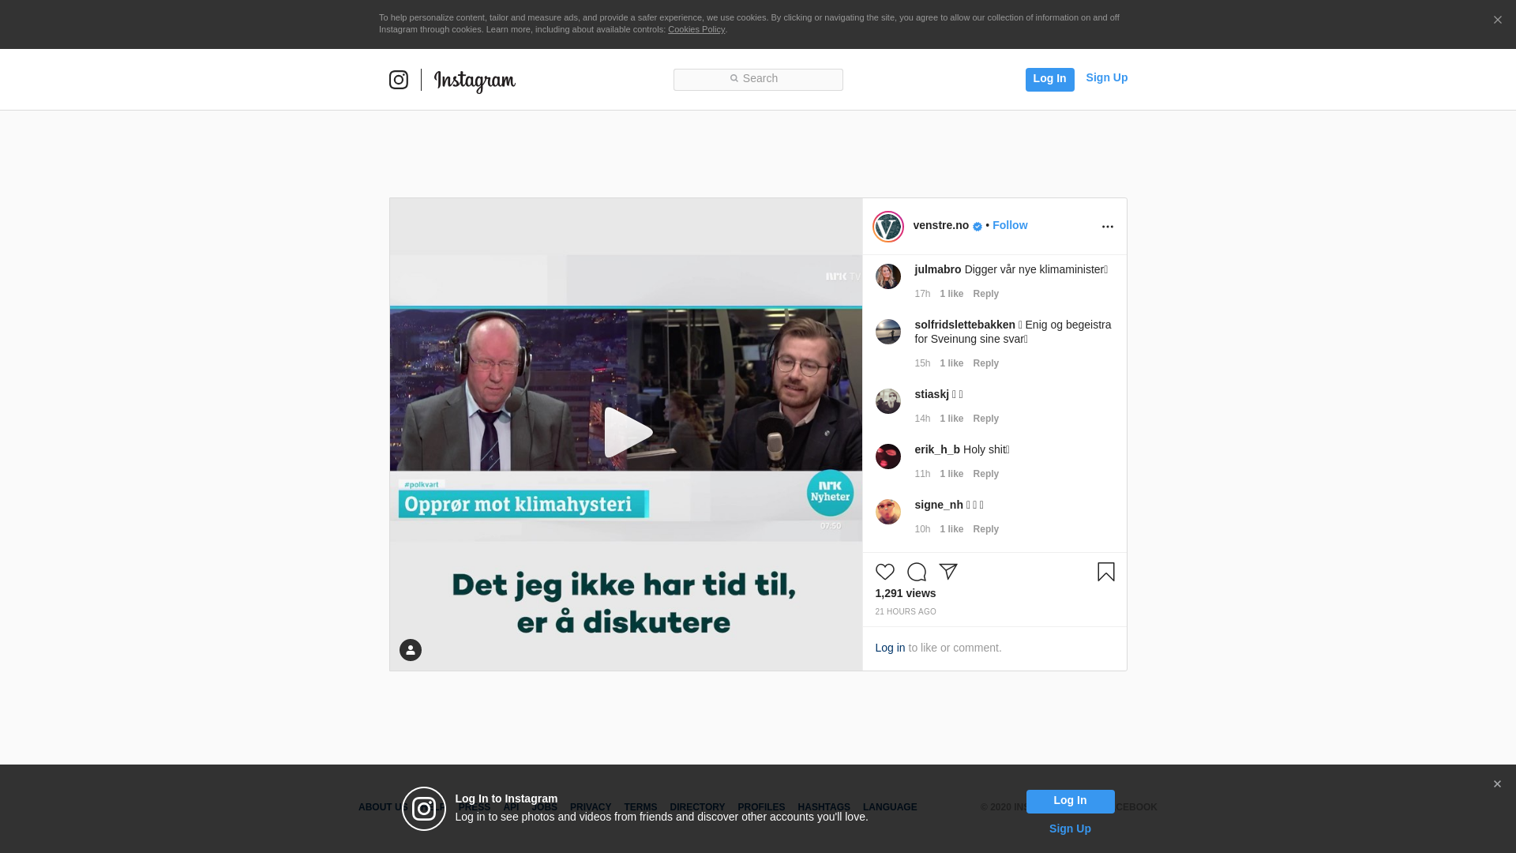This screenshot has width=1516, height=853.
Task: Open the PRIVACY footer link
Action: (591, 807)
